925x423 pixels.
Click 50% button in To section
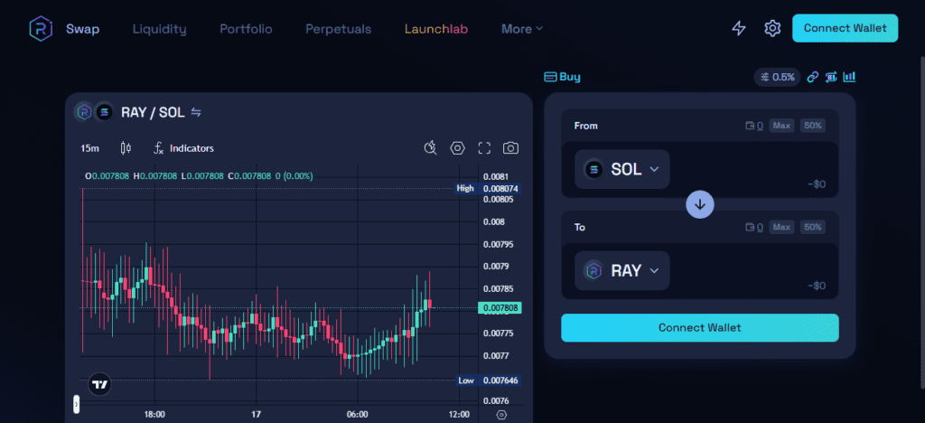[x=813, y=227]
